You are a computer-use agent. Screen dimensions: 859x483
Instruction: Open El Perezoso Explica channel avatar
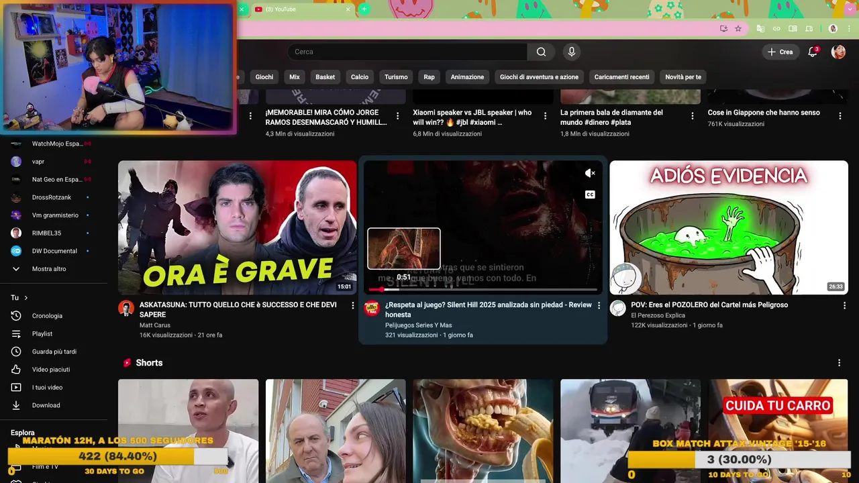617,308
